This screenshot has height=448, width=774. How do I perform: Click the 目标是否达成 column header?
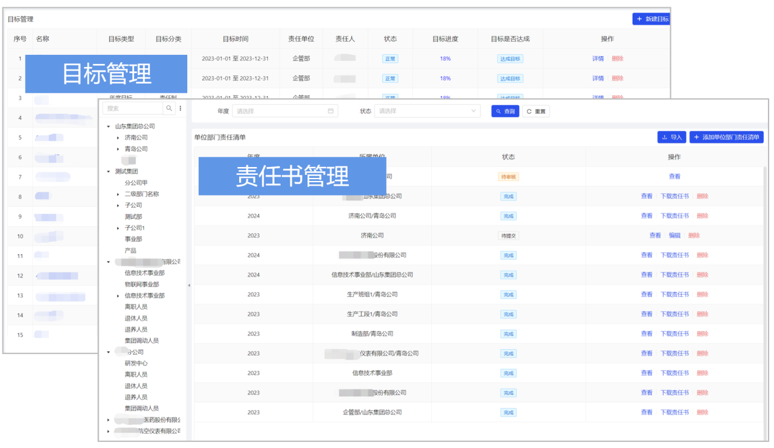pos(510,39)
